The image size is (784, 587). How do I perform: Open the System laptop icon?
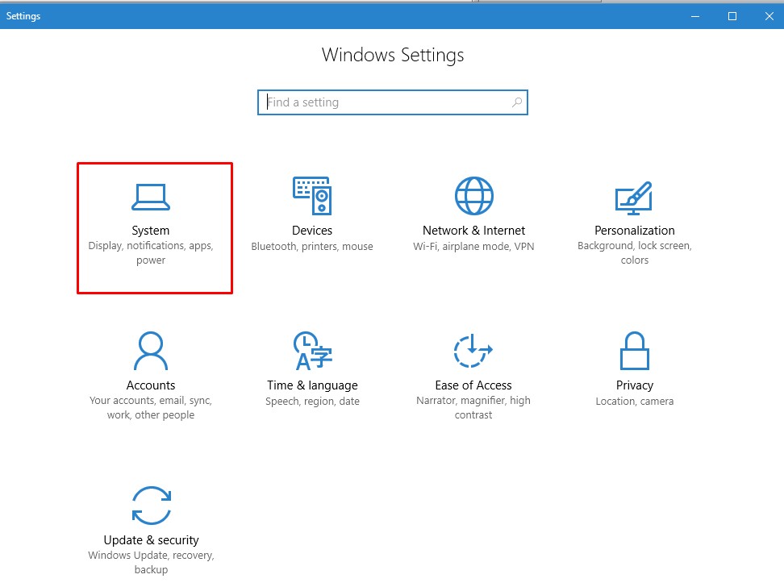tap(151, 197)
